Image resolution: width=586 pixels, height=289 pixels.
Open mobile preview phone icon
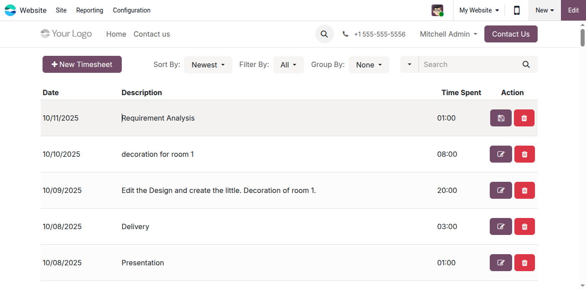pyautogui.click(x=517, y=10)
